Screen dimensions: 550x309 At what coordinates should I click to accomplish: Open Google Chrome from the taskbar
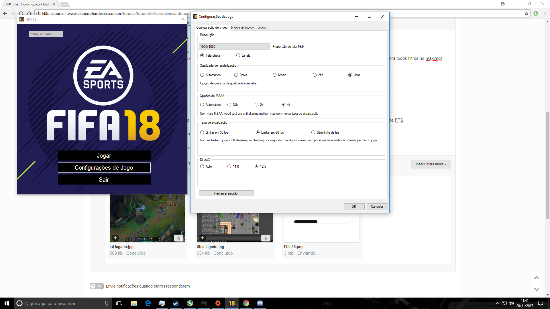click(246, 303)
